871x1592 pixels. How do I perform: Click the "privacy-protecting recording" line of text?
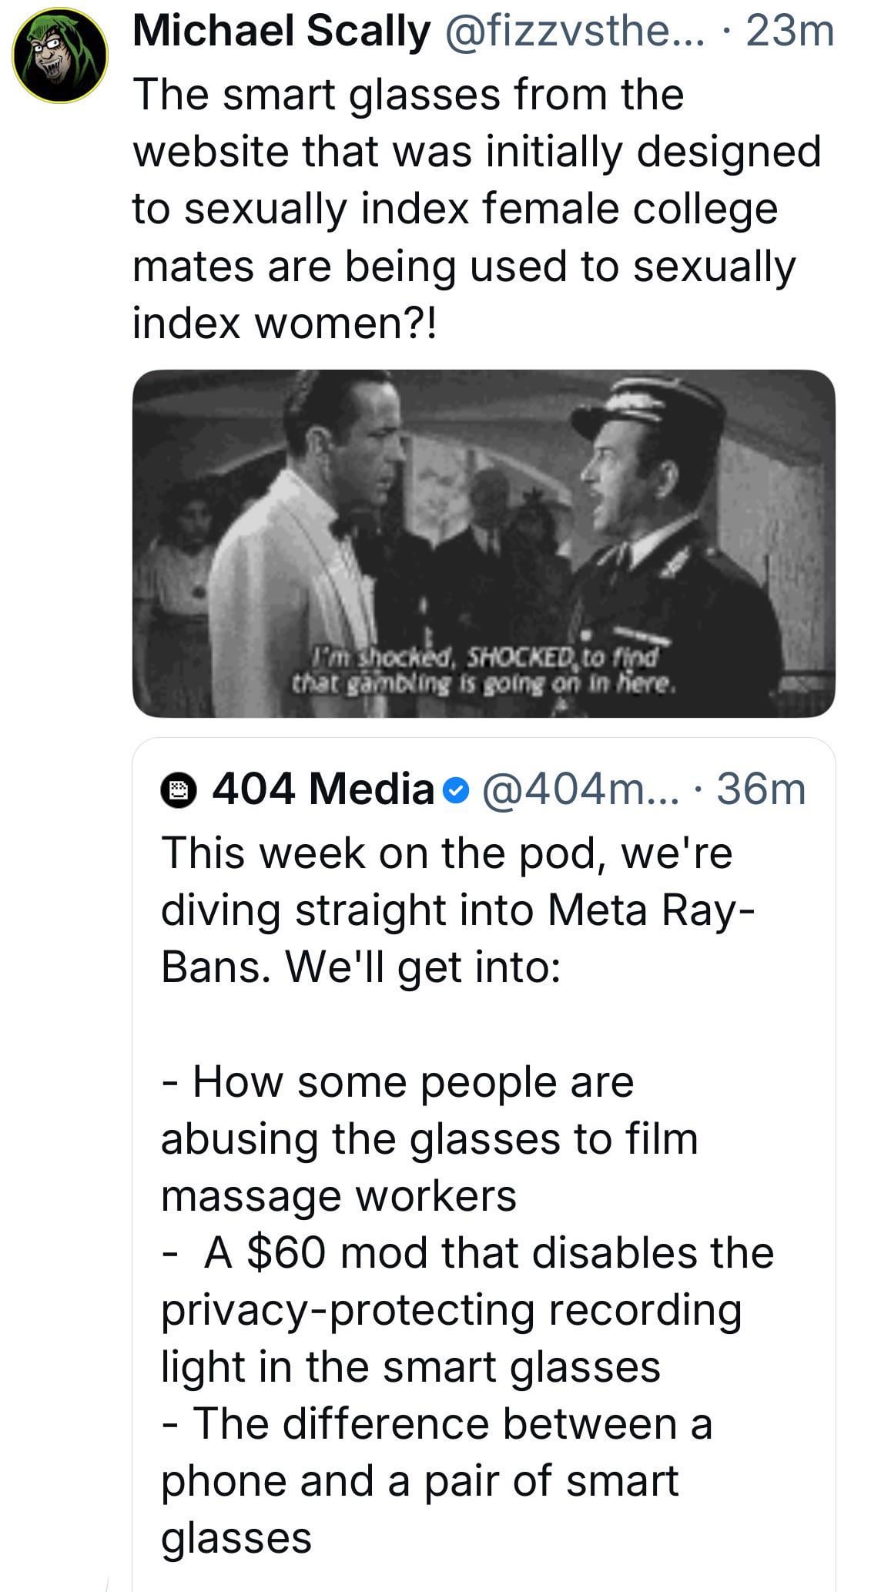[451, 1310]
